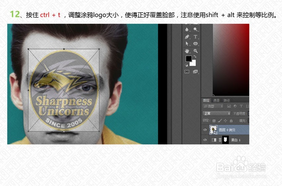Click bottom-center transform handle on logo

point(64,131)
